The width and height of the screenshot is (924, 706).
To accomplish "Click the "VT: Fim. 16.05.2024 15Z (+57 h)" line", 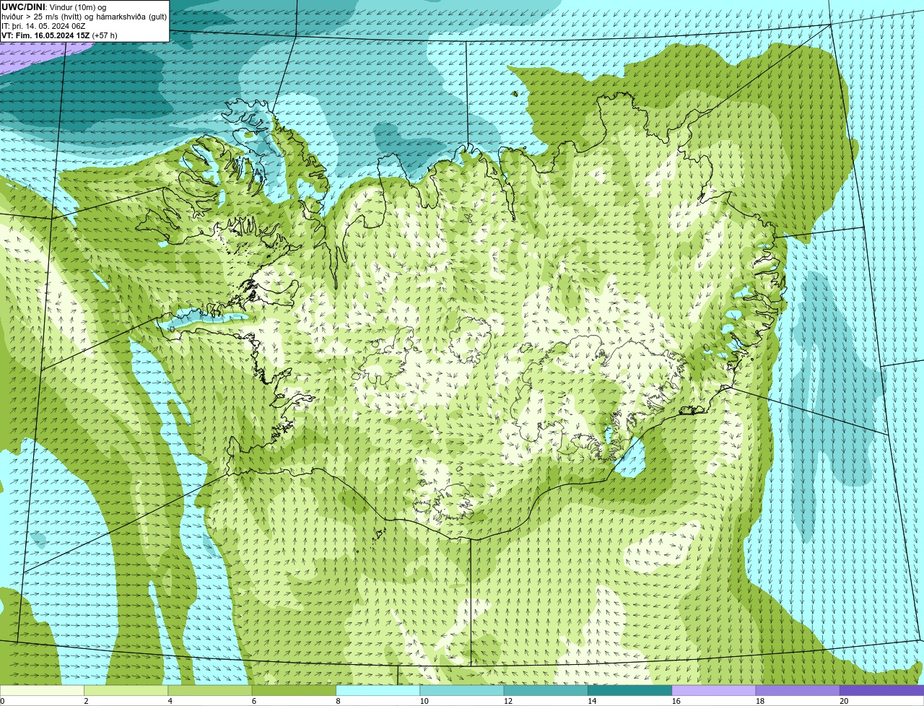I will (x=59, y=35).
